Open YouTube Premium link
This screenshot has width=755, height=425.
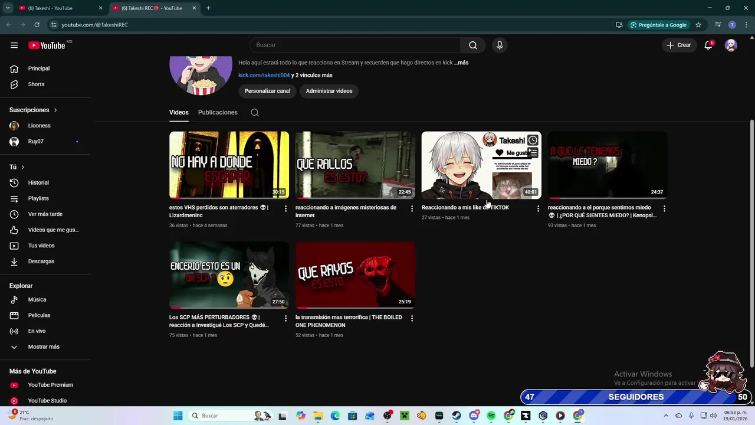click(44, 385)
